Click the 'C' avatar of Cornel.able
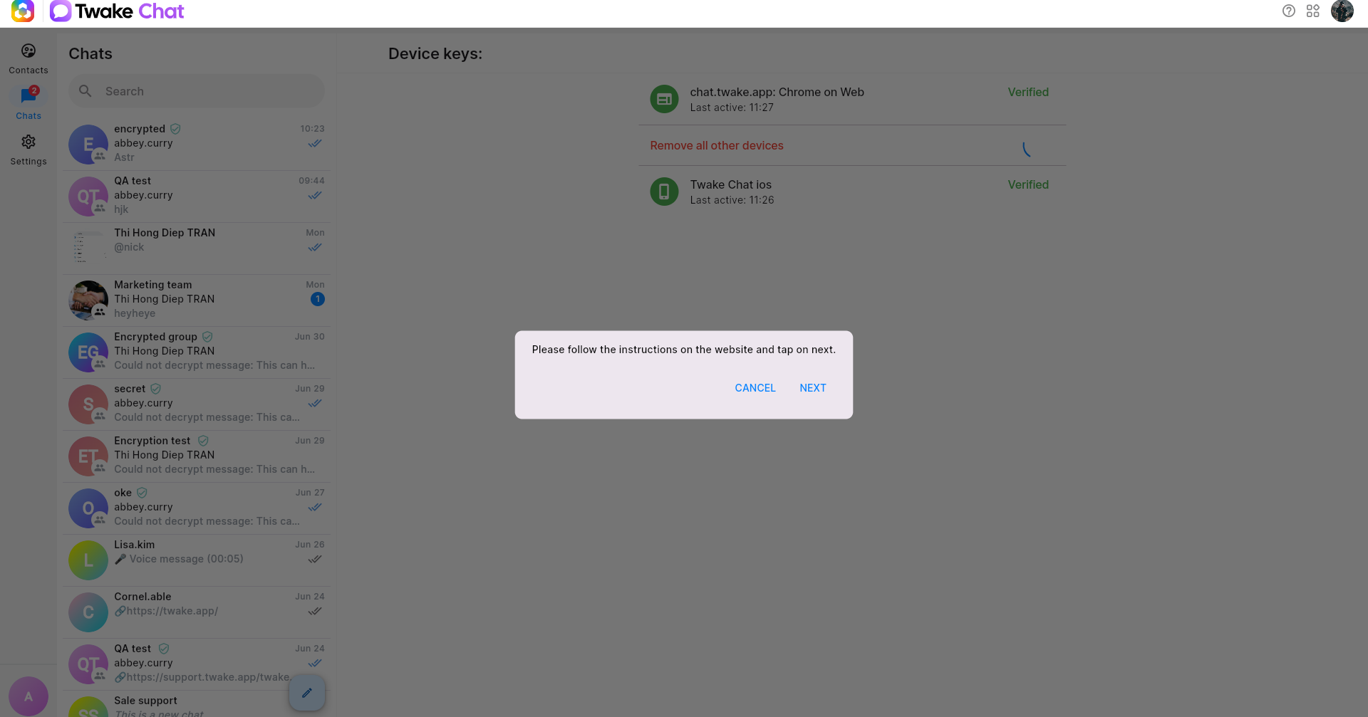This screenshot has width=1368, height=717. 88,612
